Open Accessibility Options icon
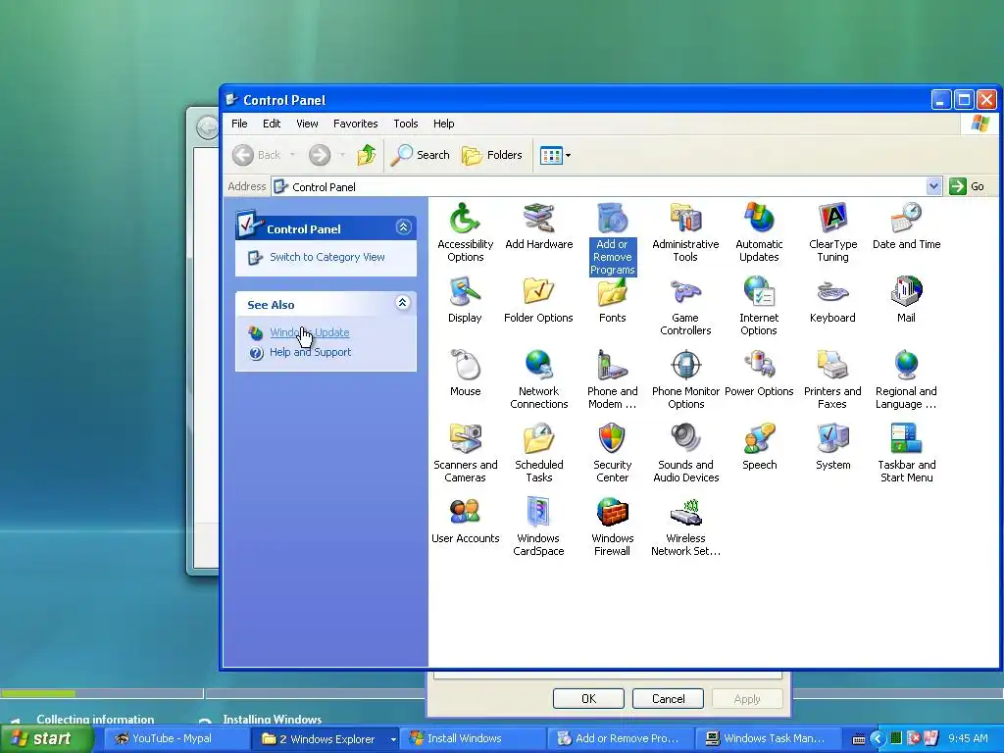This screenshot has width=1004, height=753. click(465, 231)
